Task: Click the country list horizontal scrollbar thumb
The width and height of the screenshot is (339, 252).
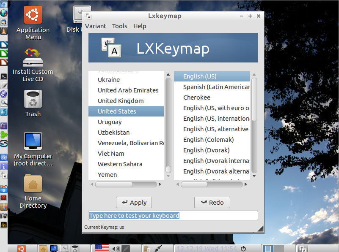Action: click(x=114, y=184)
